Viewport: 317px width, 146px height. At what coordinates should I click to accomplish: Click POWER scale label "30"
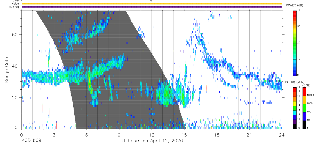coord(299,26)
